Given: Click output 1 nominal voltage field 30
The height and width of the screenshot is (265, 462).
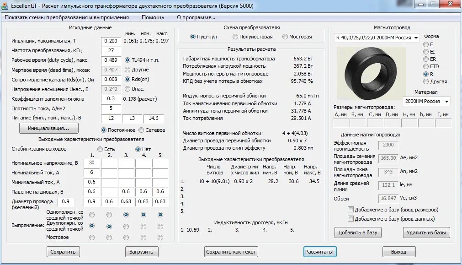Looking at the screenshot, I should point(92,163).
